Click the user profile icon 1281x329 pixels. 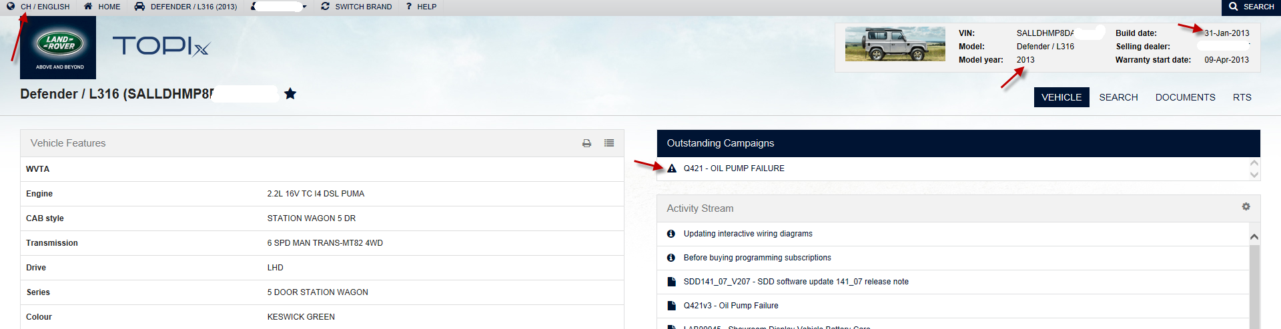click(x=254, y=6)
